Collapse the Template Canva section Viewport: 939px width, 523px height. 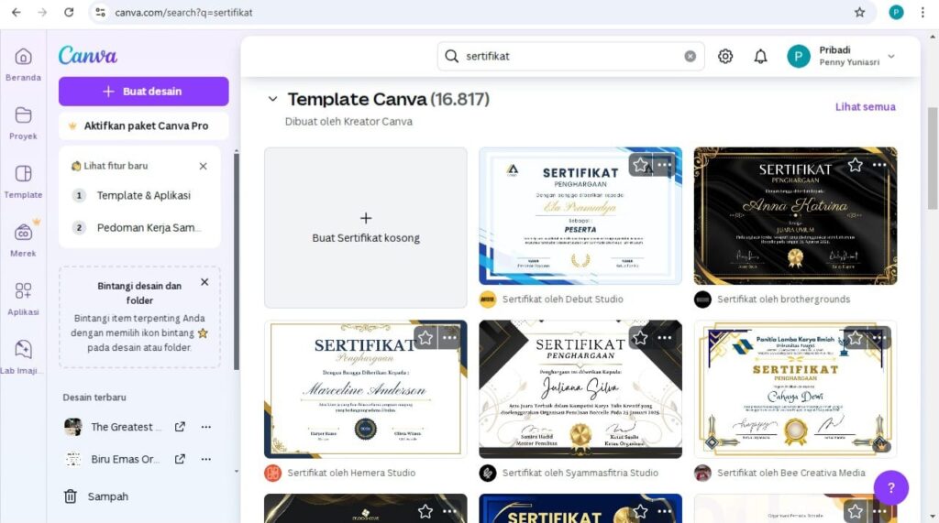[x=272, y=99]
